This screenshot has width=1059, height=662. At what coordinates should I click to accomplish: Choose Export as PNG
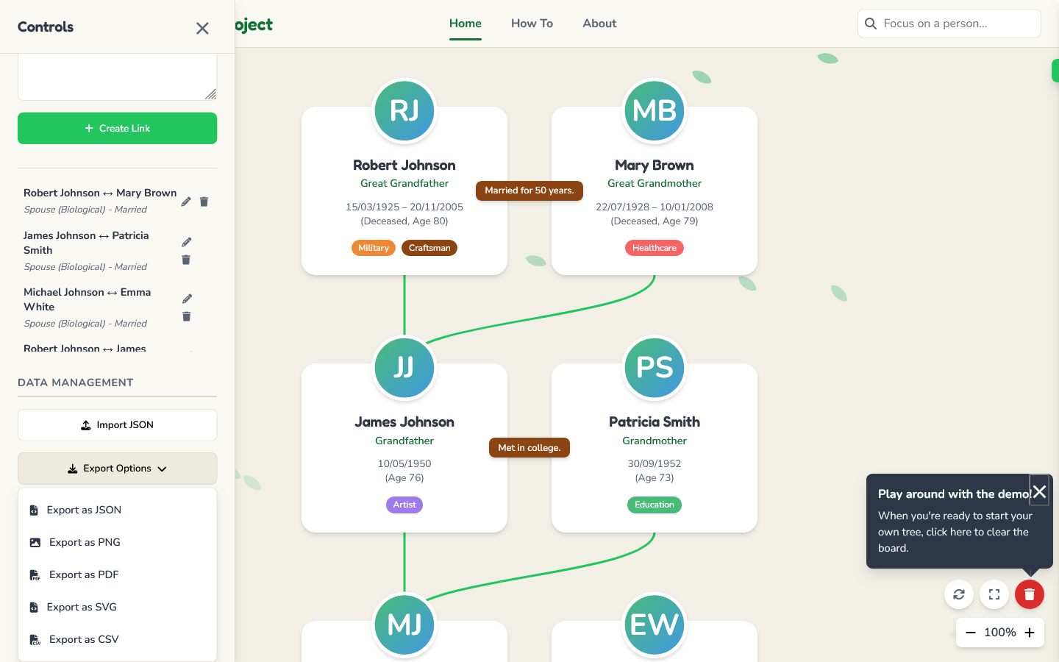pos(117,542)
